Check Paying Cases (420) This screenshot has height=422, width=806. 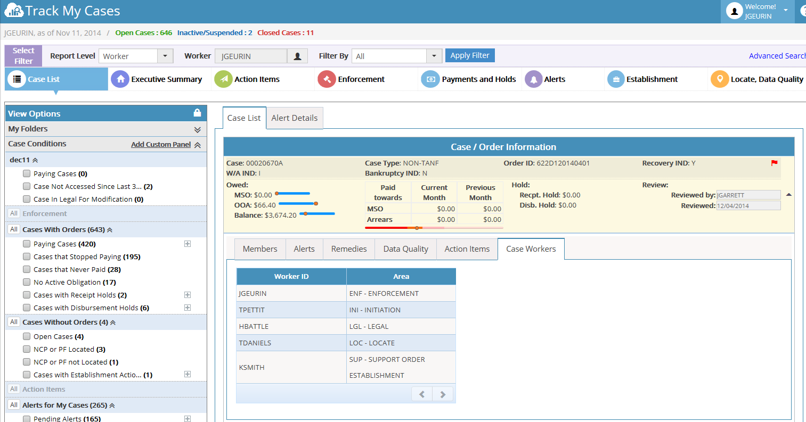[27, 244]
